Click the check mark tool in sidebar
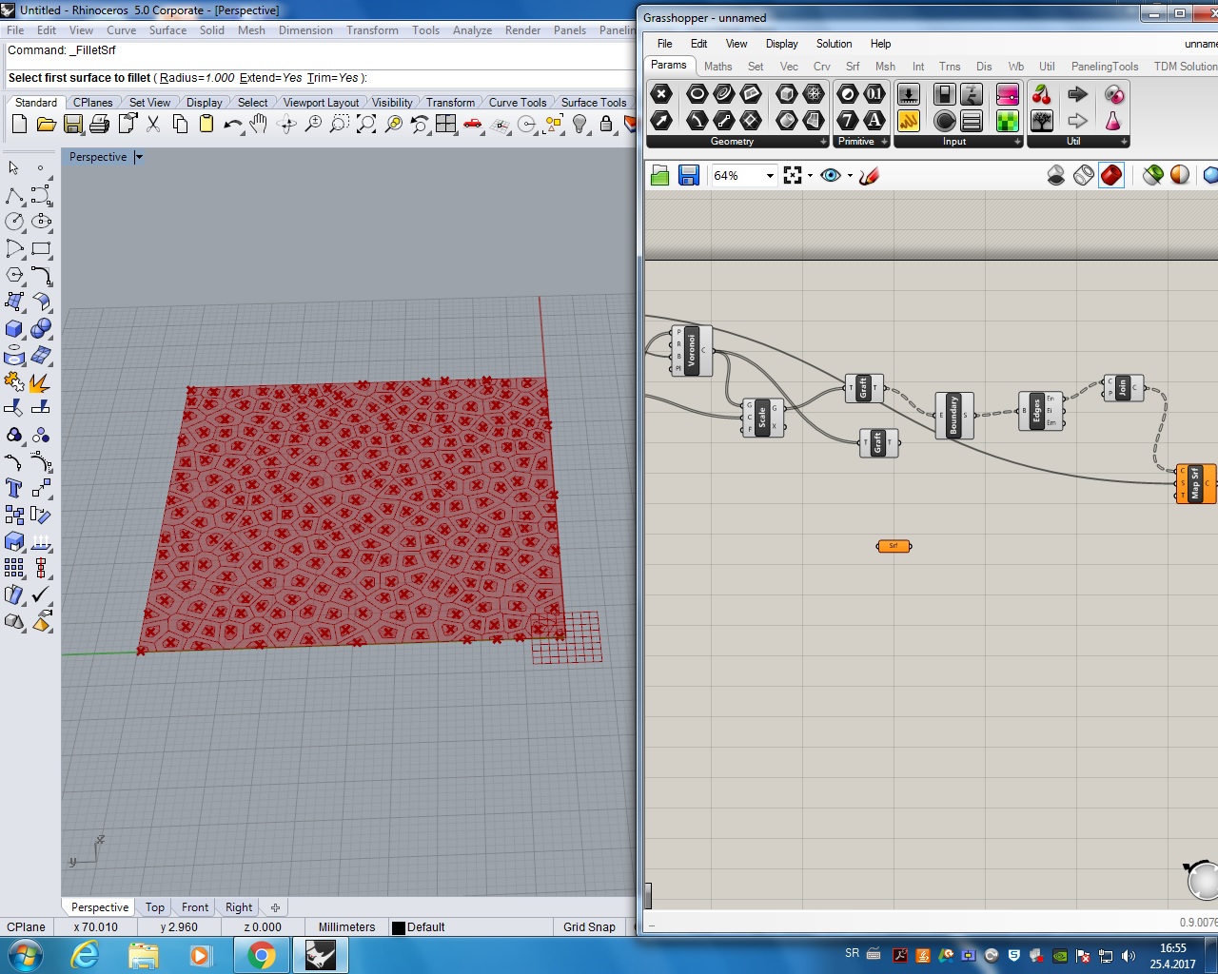The width and height of the screenshot is (1218, 974). click(x=41, y=595)
